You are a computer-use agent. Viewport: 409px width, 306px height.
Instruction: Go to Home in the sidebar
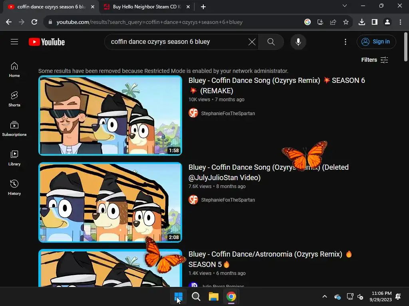tap(14, 70)
